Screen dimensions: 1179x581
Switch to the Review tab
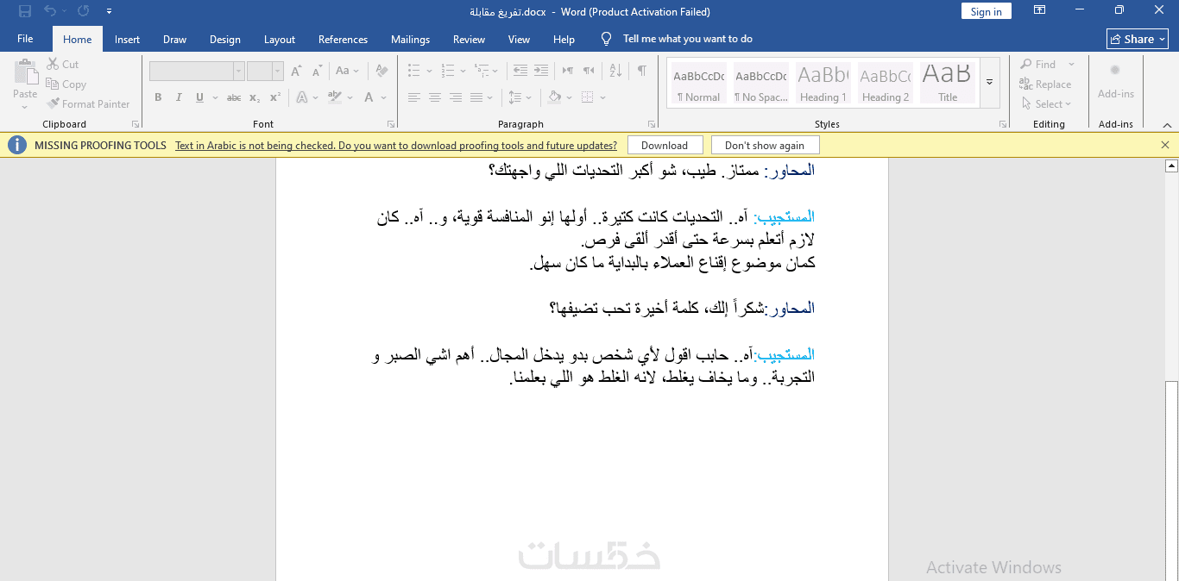469,39
